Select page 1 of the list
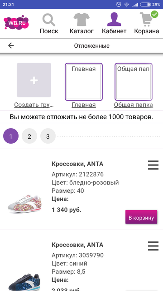Screen dimensions: 163x291 click(x=11, y=136)
